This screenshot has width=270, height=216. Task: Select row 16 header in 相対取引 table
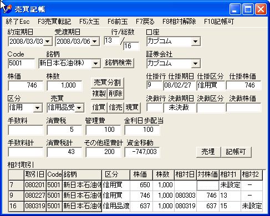click(x=16, y=206)
